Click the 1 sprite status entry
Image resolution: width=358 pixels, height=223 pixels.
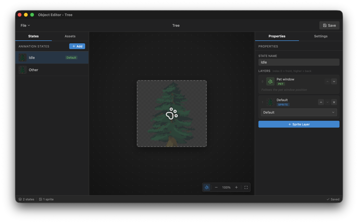(x=46, y=199)
